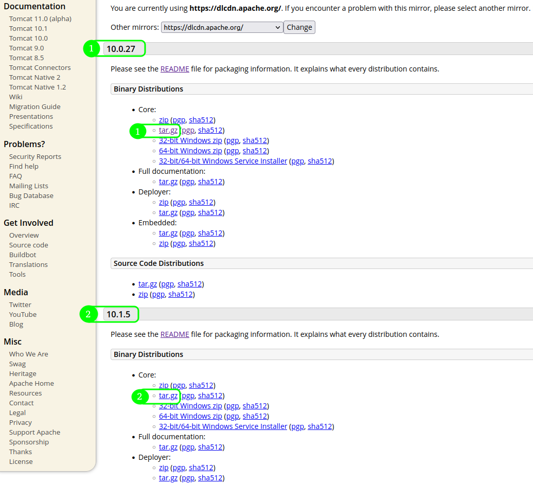Open Privacy link
The height and width of the screenshot is (484, 533).
tap(21, 422)
